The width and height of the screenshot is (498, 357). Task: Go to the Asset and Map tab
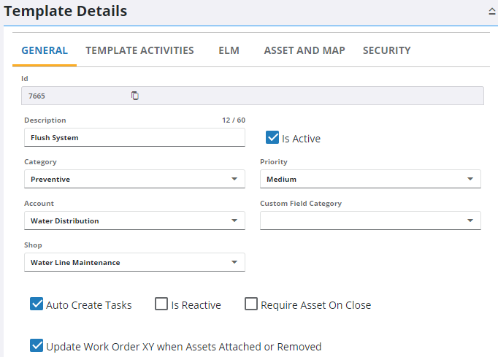click(x=304, y=50)
